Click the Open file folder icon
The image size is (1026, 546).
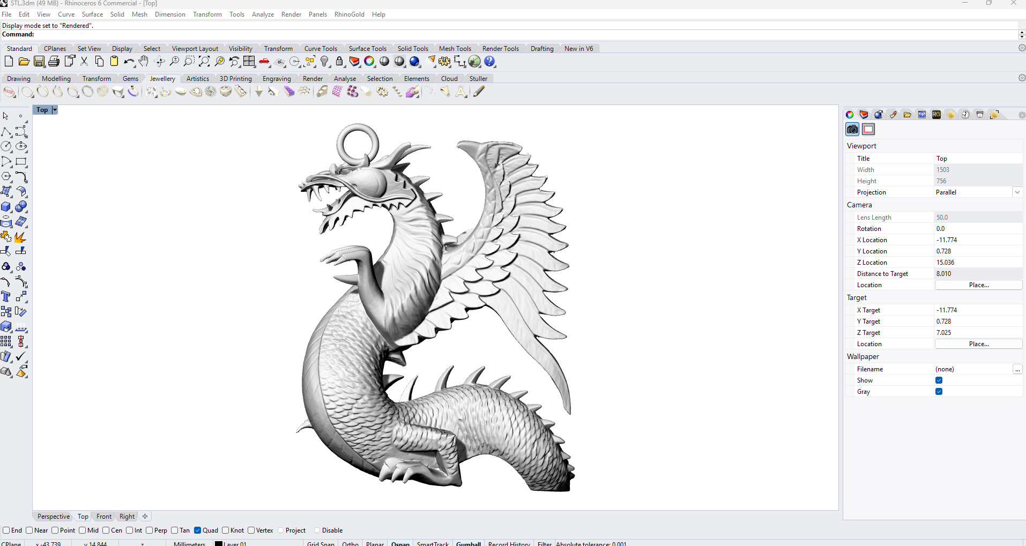[x=24, y=62]
